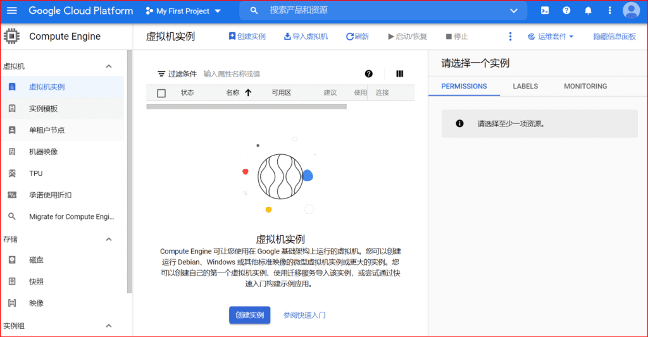648x337 pixels.
Task: Toggle the select-all checkbox in table header
Action: (161, 93)
